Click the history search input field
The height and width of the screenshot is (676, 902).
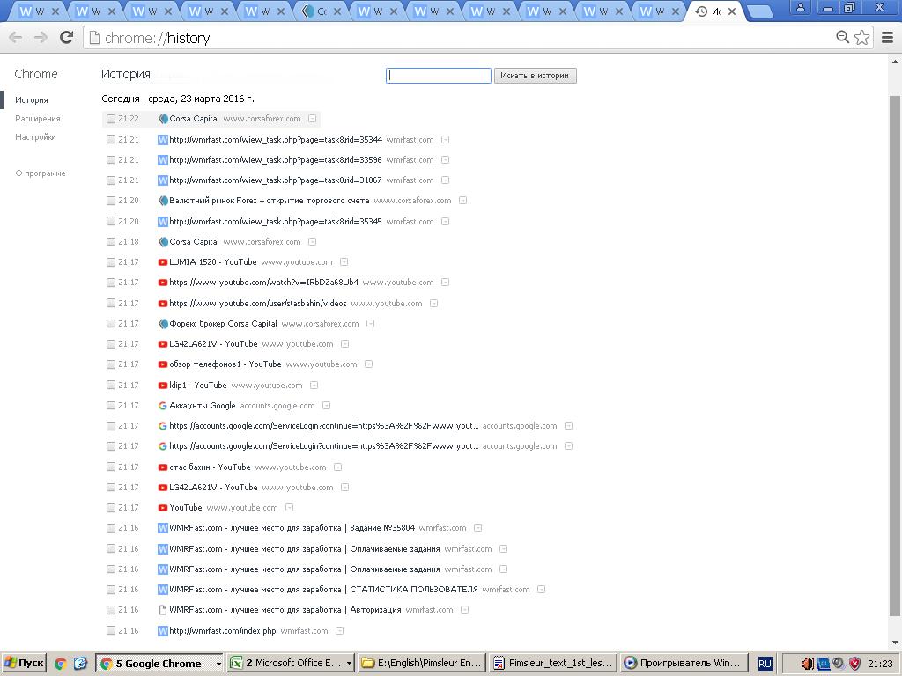pos(439,76)
